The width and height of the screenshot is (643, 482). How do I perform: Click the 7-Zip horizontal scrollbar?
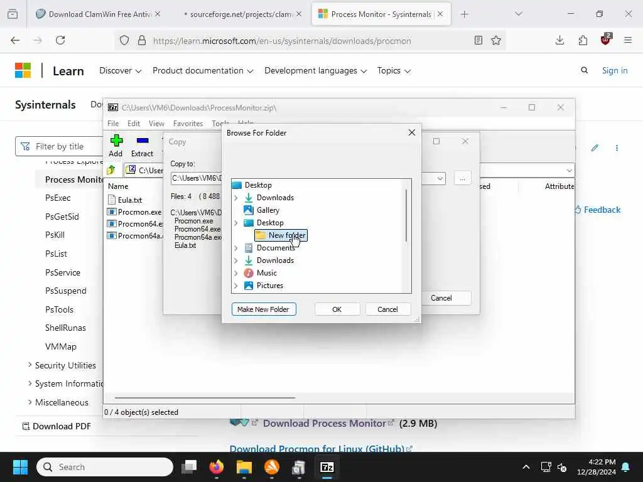pos(205,397)
